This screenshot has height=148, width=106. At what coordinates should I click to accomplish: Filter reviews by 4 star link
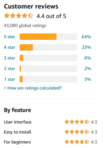[9, 47]
